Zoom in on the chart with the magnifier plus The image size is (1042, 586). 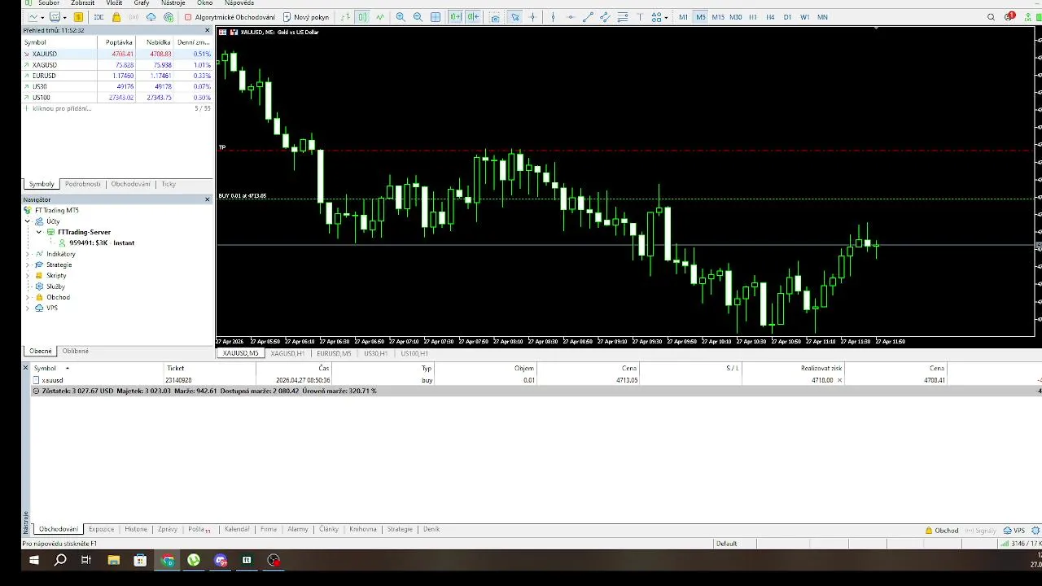pos(400,17)
